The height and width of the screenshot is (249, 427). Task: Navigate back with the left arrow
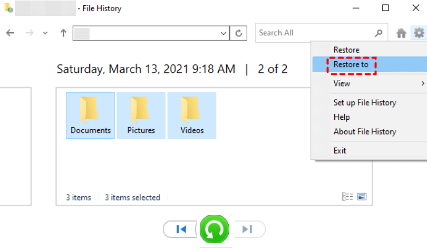[9, 33]
